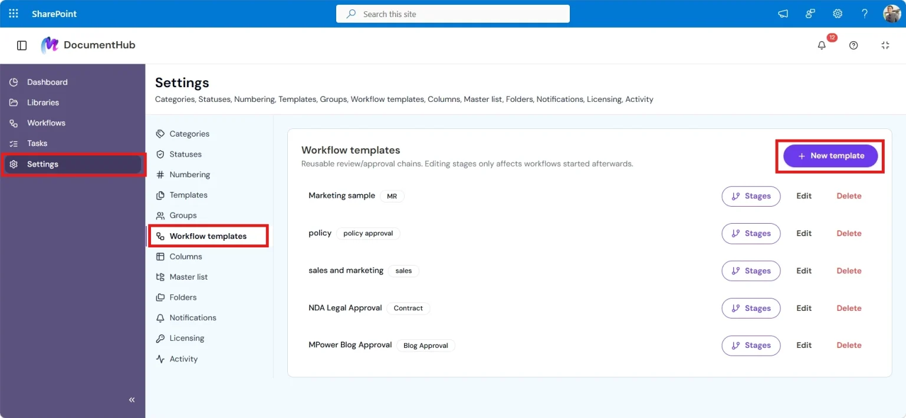Viewport: 906px width, 418px height.
Task: Open the notifications bell with badge
Action: [x=822, y=45]
